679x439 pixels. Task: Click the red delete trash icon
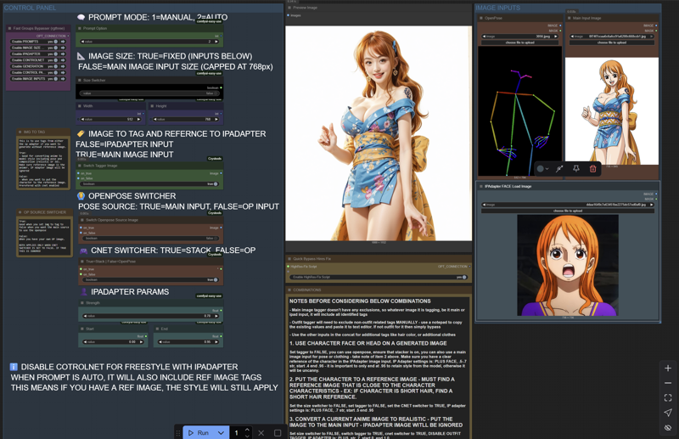click(x=592, y=169)
